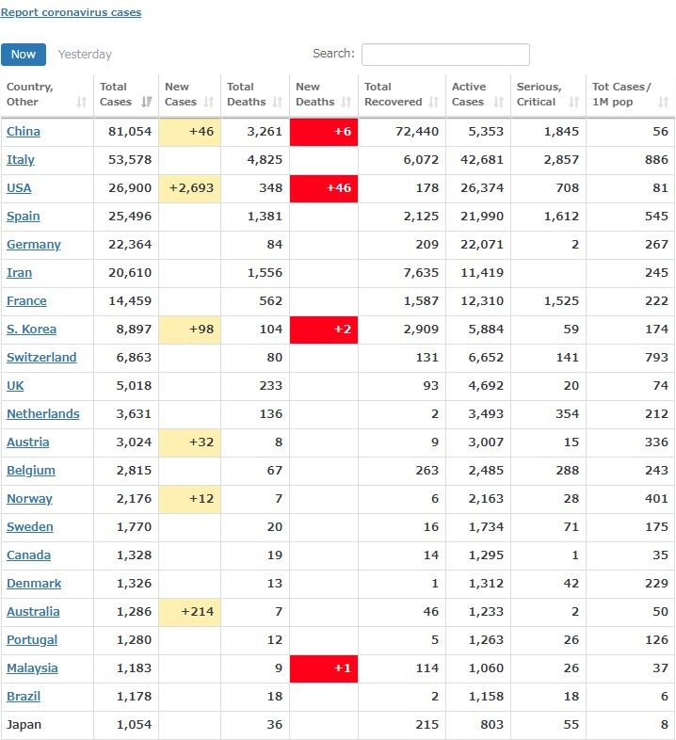The image size is (676, 740).
Task: Sort table by New Deaths icon
Action: [346, 102]
